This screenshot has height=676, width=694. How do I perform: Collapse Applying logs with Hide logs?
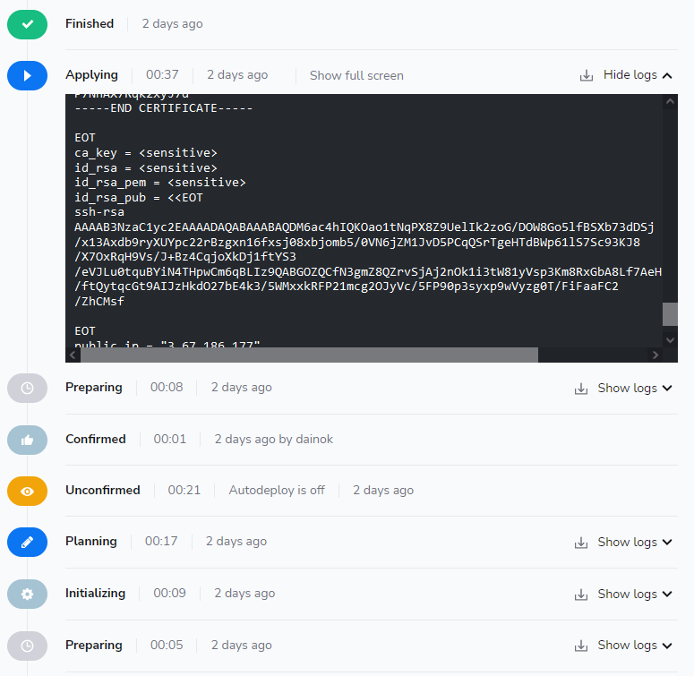point(638,75)
